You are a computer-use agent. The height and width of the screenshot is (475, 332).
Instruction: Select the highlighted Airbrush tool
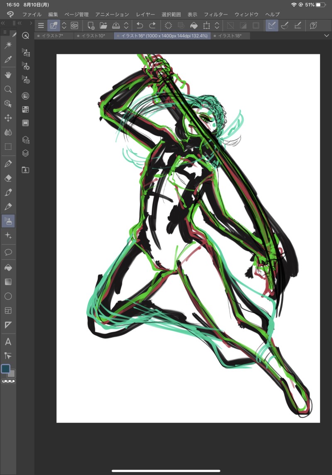[8, 221]
